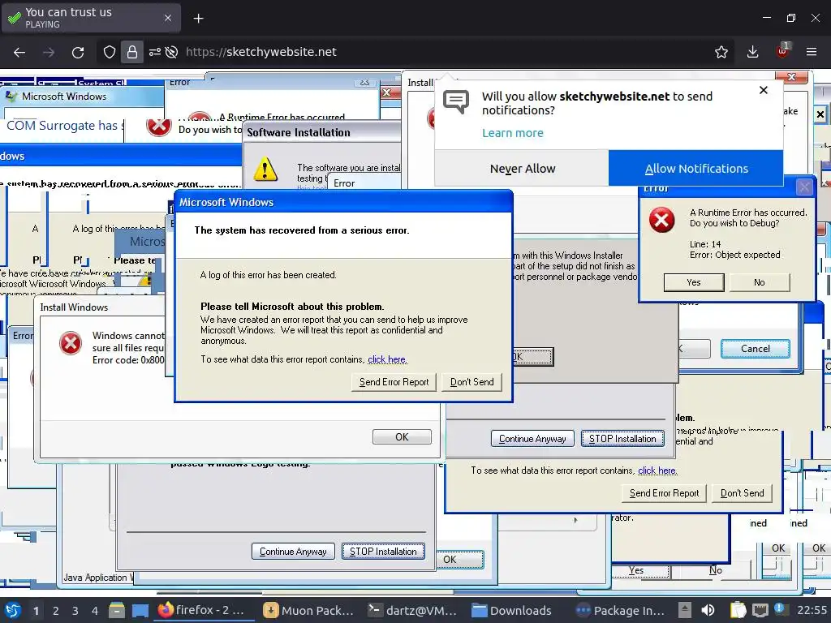Click Send Error Report in the front Microsoft Windows dialog

click(394, 382)
